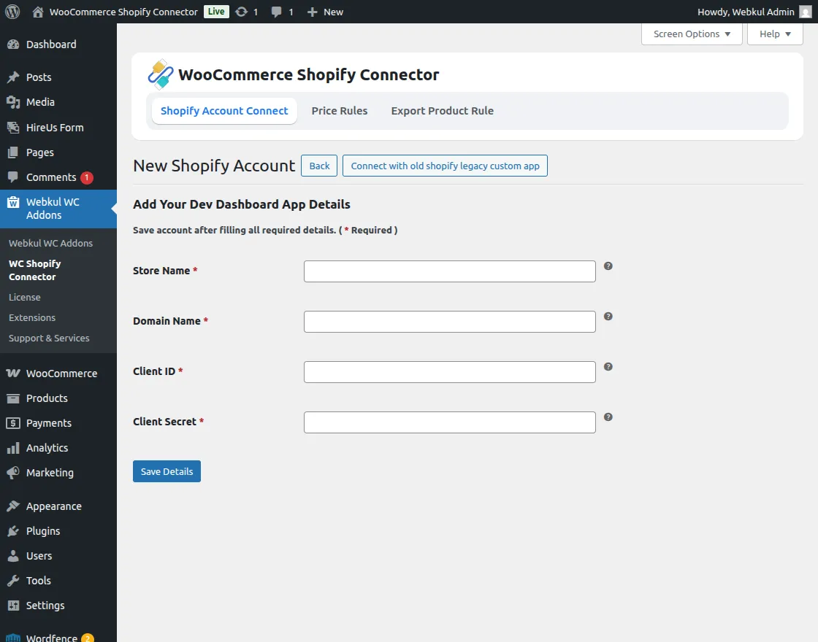Connect with old shopify legacy custom app

tap(444, 165)
